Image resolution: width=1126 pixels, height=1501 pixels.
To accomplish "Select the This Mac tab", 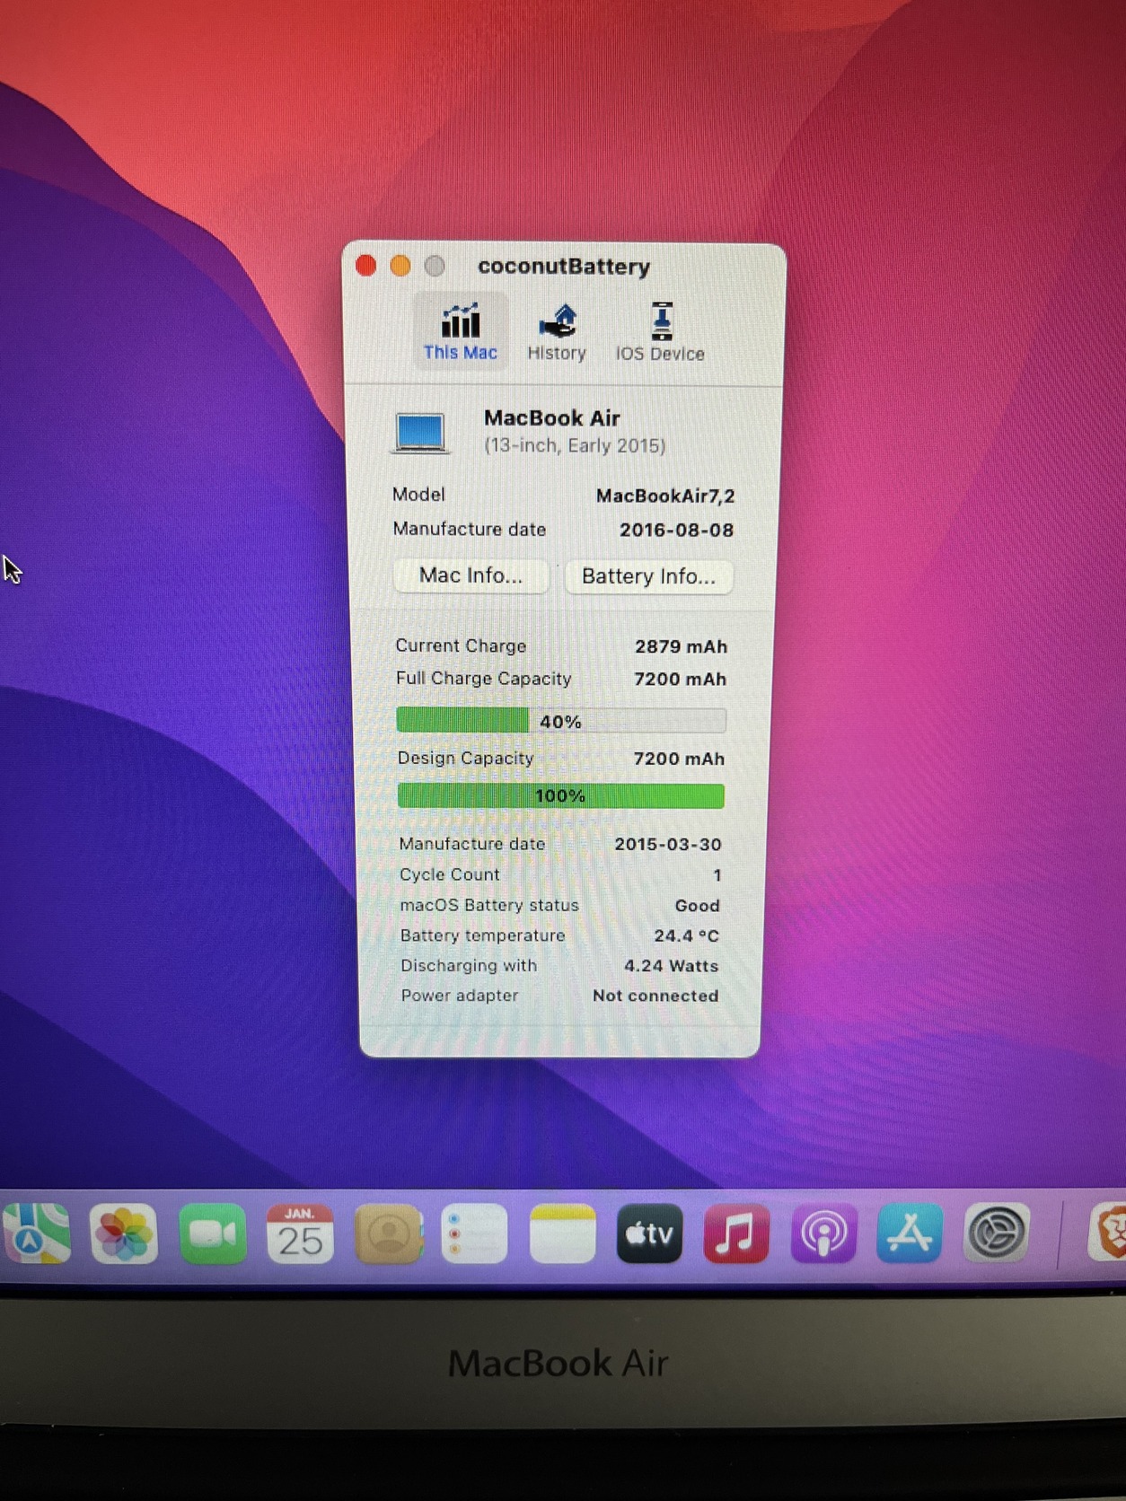I will [x=461, y=331].
